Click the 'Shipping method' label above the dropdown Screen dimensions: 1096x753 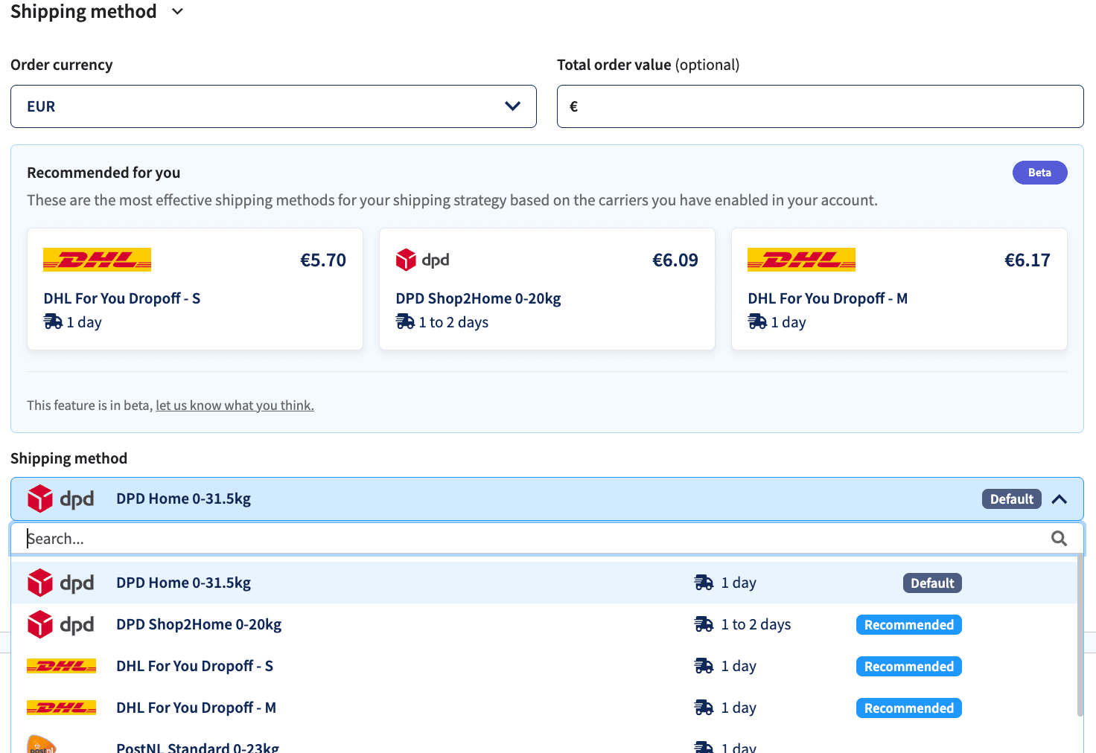[68, 458]
